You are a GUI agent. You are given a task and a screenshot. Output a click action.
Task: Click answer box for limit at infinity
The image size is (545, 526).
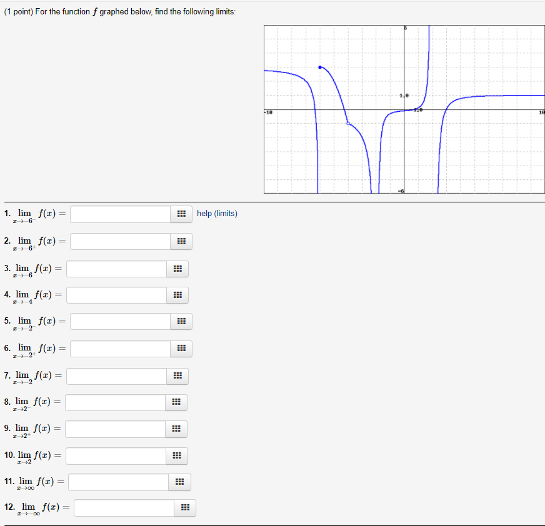coord(118,482)
